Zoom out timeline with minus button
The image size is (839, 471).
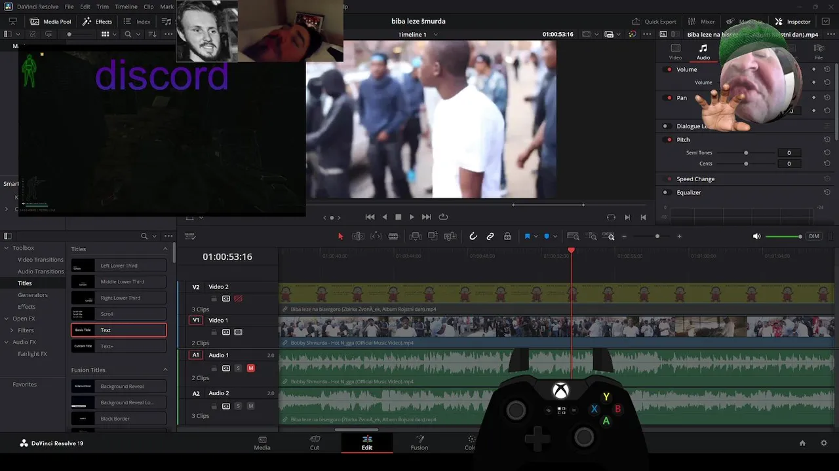pos(624,236)
